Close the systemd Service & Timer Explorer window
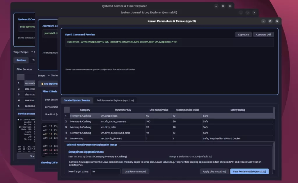This screenshot has width=298, height=183. point(230,6)
